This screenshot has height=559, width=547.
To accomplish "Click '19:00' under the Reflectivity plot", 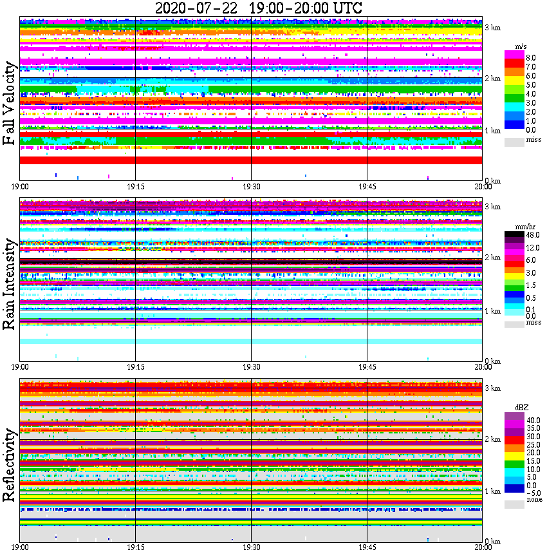I will click(x=20, y=547).
